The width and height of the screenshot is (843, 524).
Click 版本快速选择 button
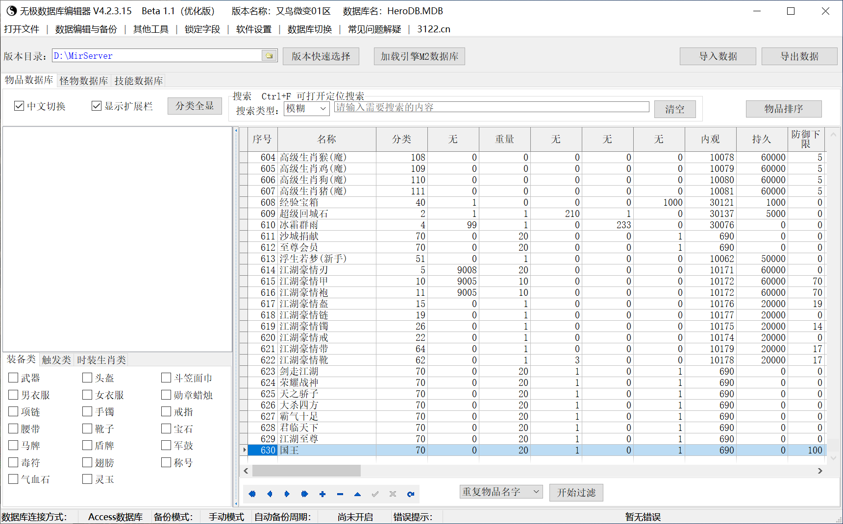(321, 56)
